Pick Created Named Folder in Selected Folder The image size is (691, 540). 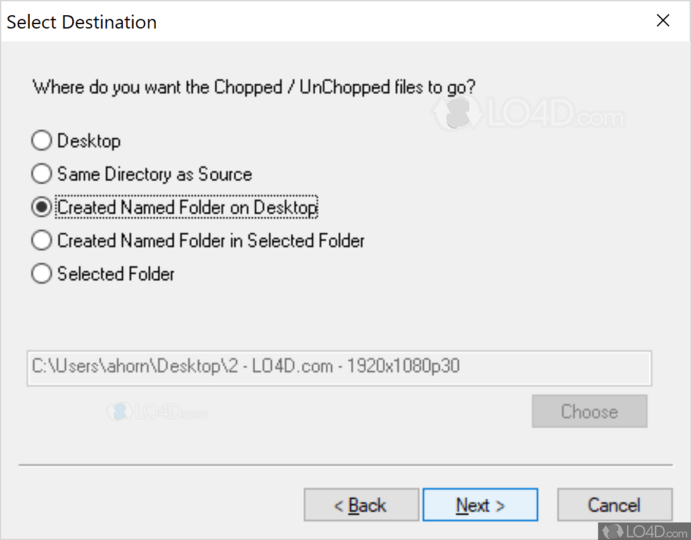(41, 240)
